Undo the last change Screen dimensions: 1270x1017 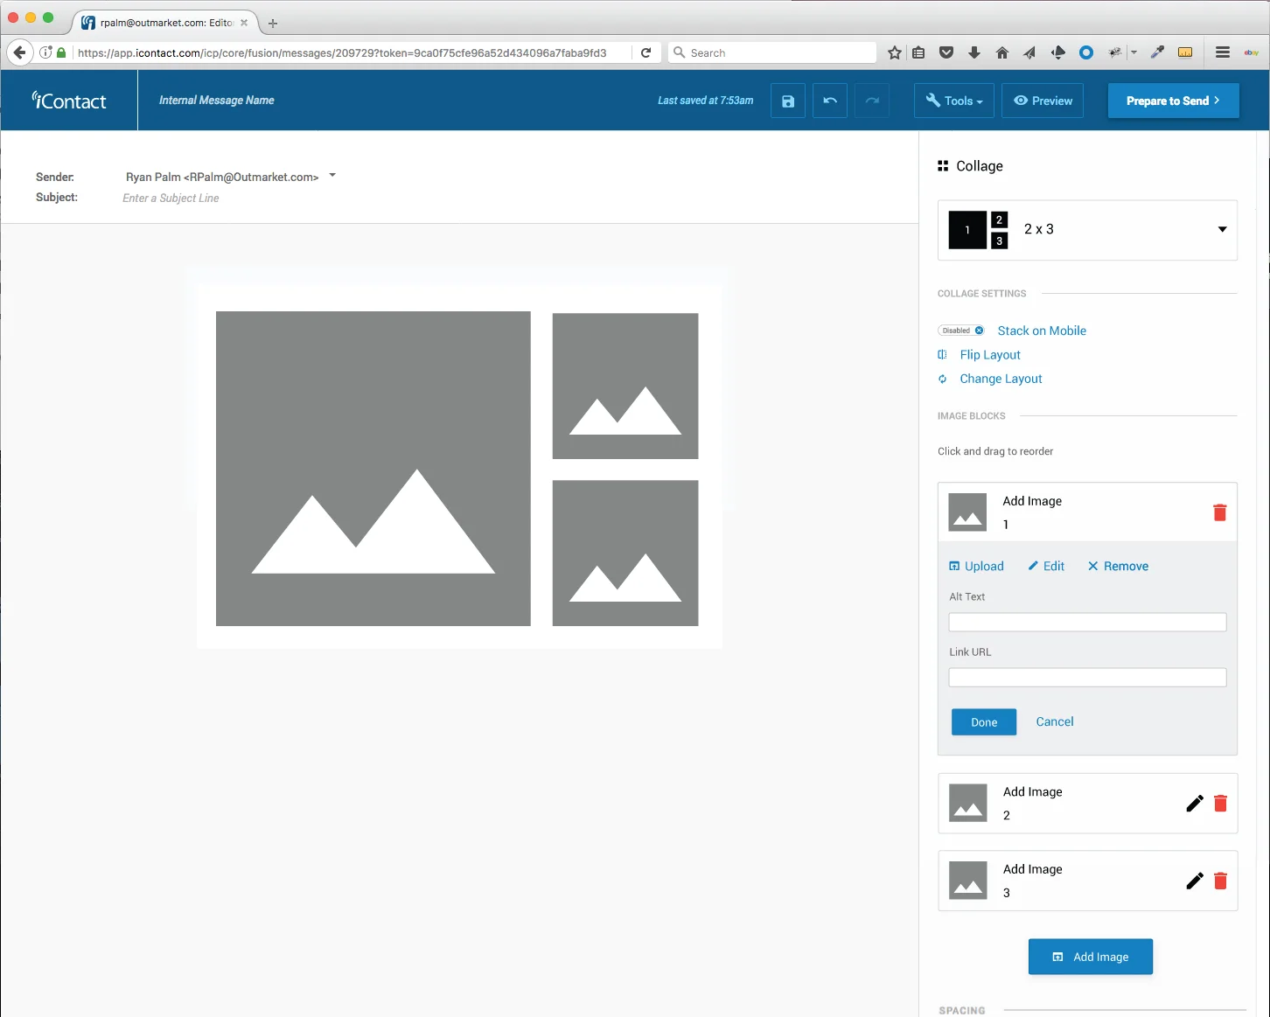point(830,101)
